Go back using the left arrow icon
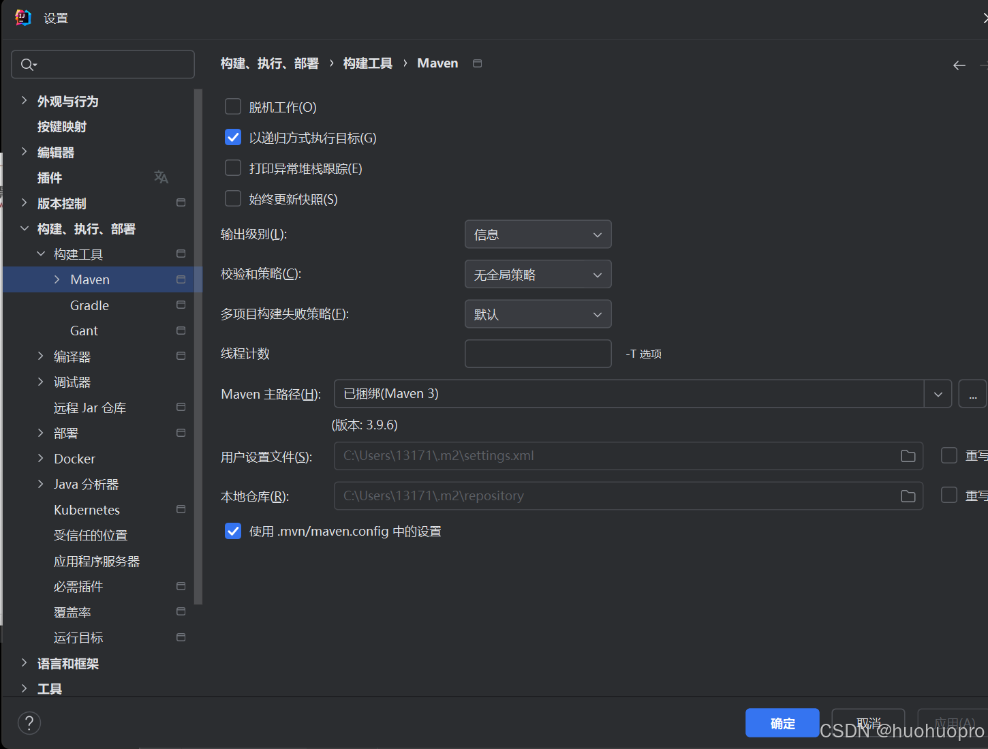Image resolution: width=988 pixels, height=749 pixels. click(x=959, y=65)
